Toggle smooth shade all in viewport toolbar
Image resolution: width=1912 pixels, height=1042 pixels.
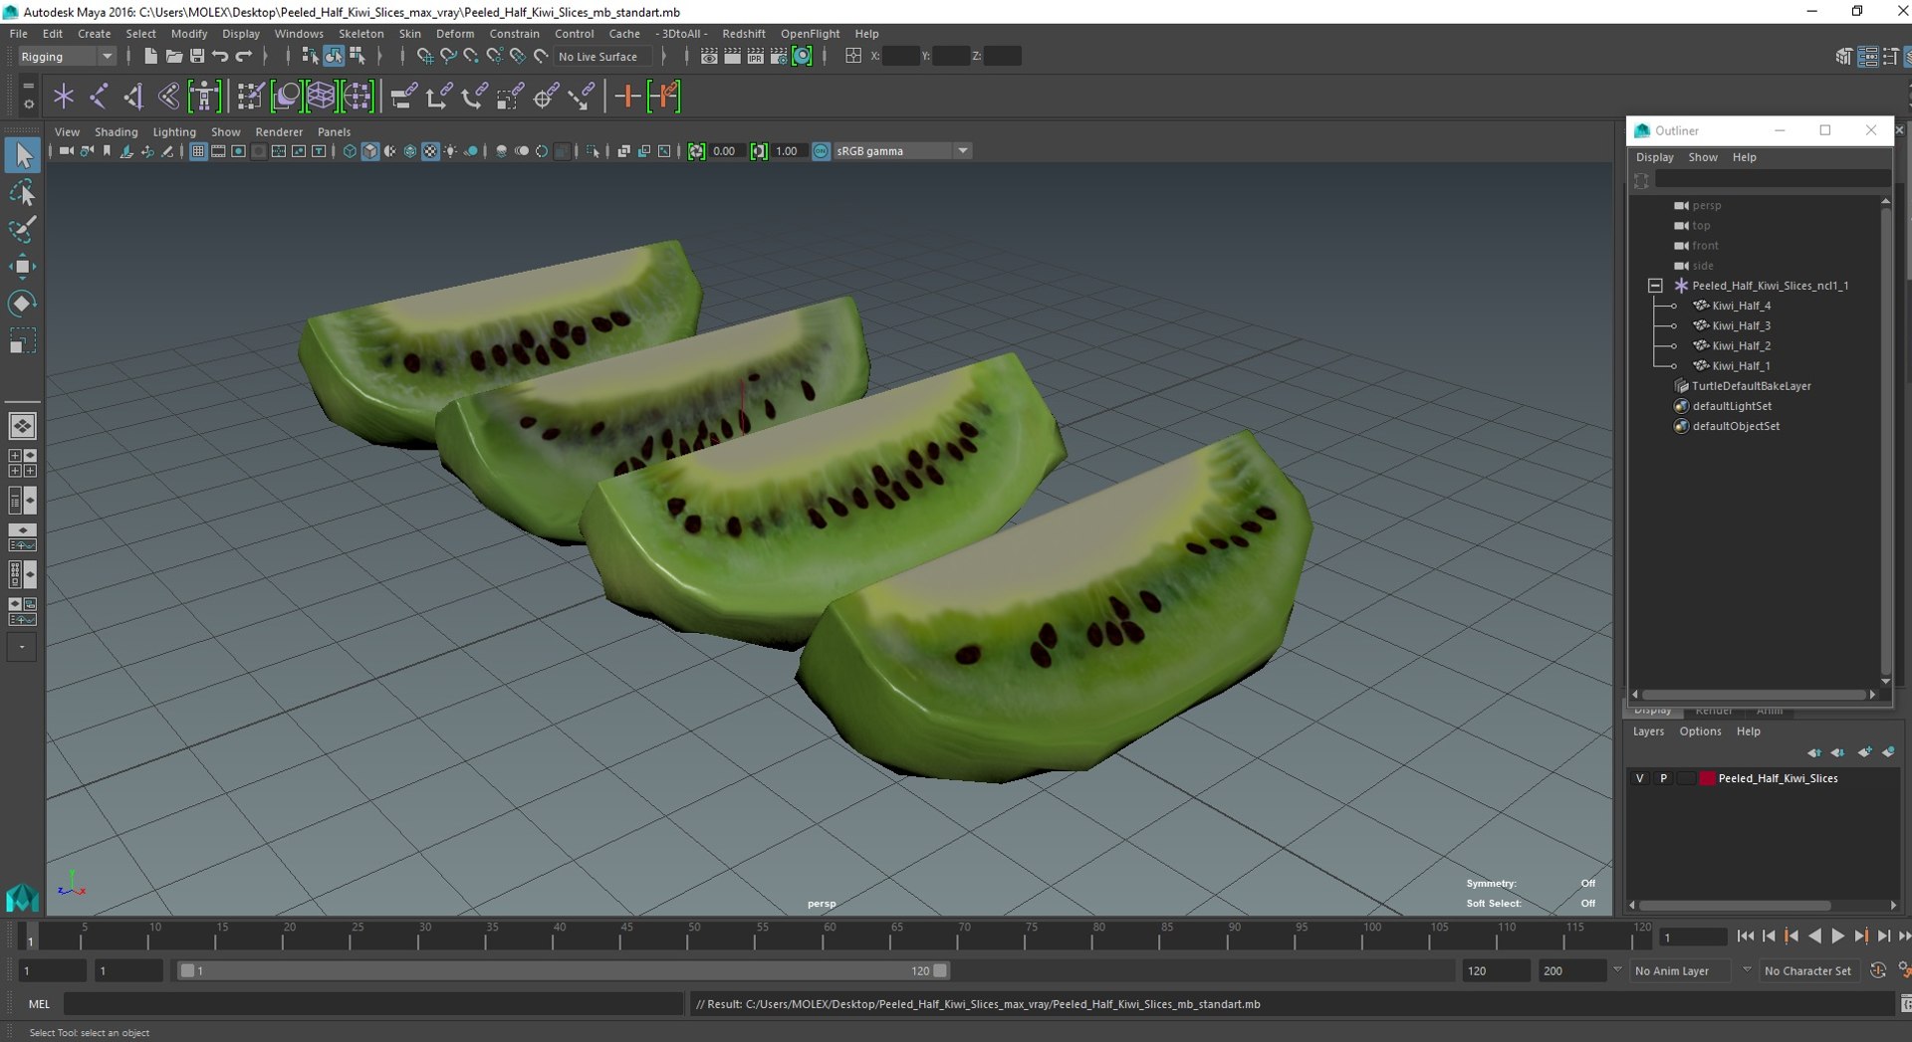point(369,151)
